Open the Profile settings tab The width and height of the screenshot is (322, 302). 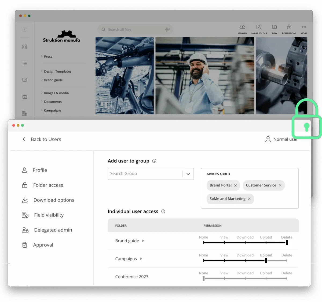pos(34,170)
